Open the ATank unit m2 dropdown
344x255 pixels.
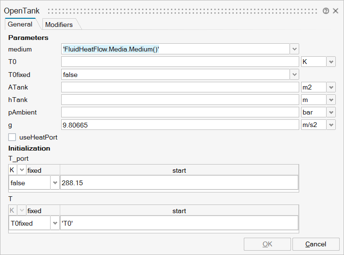click(x=331, y=87)
